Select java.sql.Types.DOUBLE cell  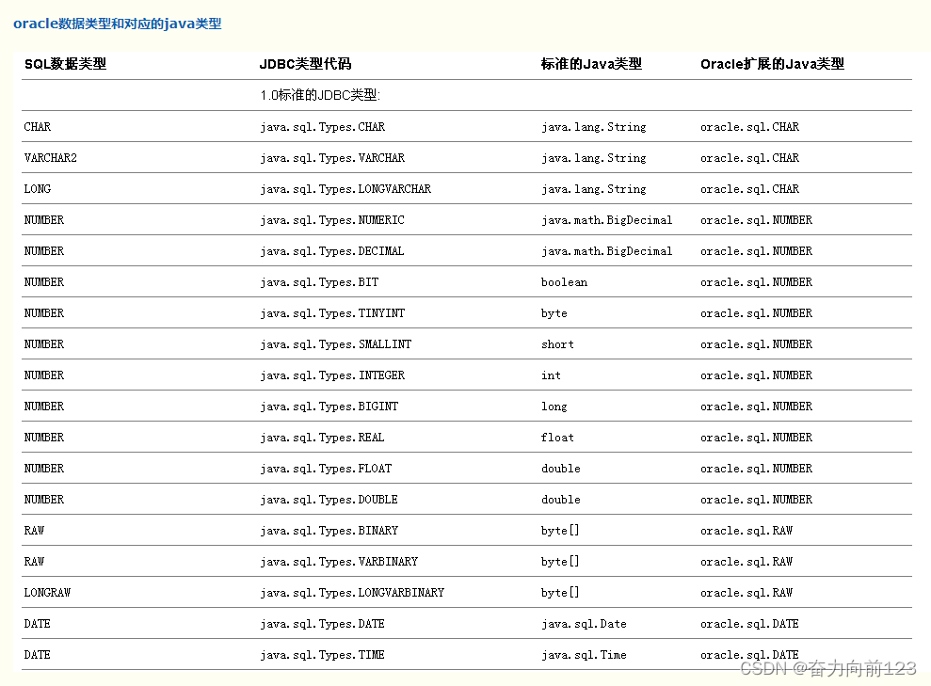[329, 500]
